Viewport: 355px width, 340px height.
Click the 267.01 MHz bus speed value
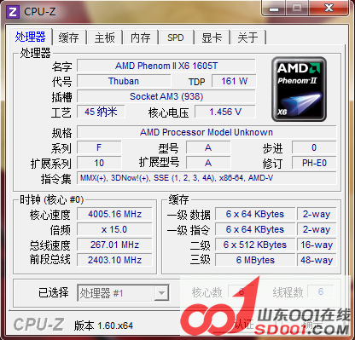[114, 245]
